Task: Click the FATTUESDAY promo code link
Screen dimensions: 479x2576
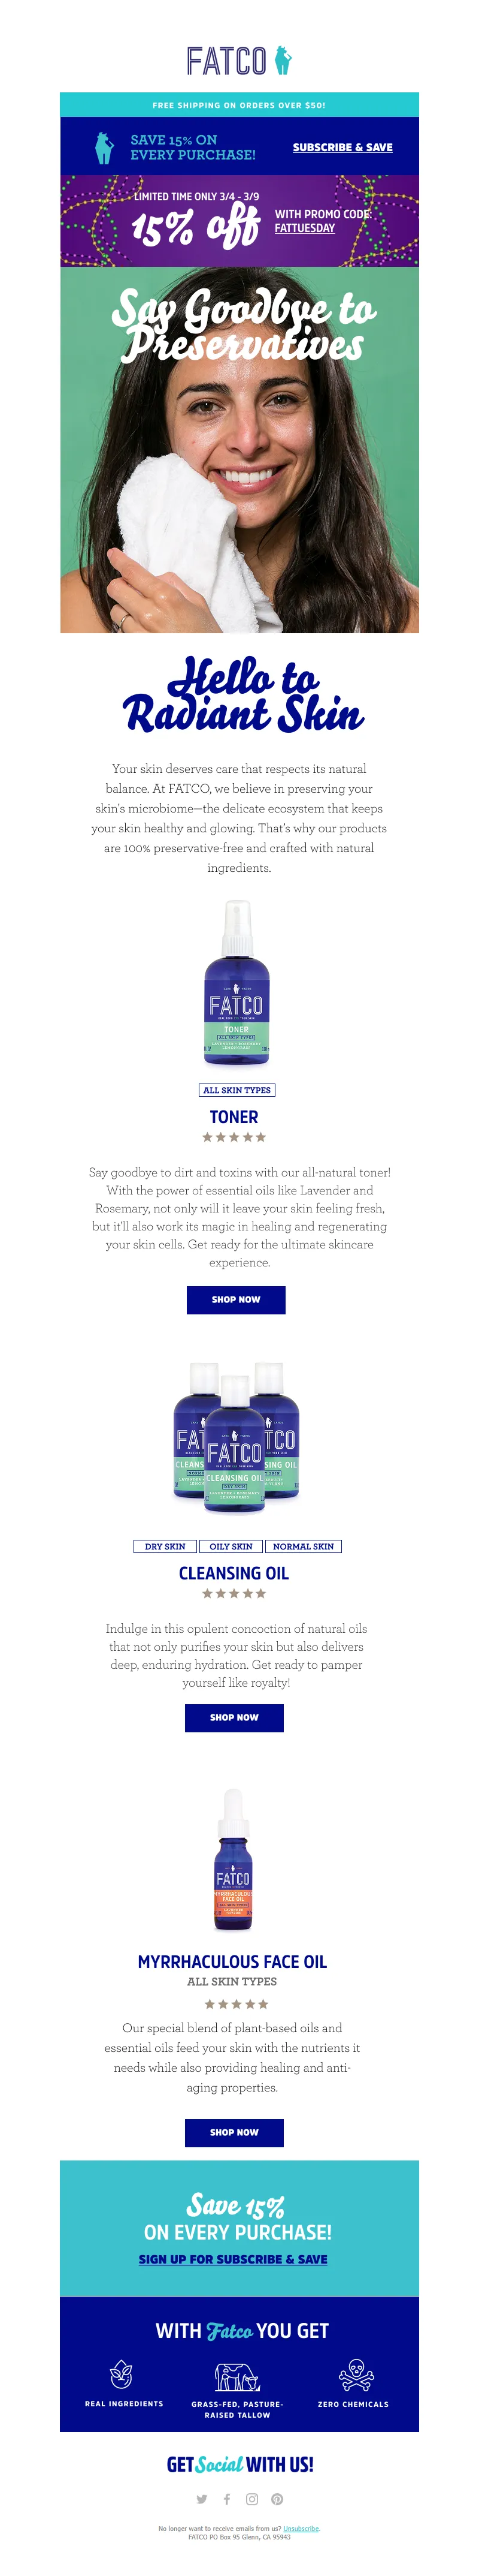Action: pyautogui.click(x=304, y=228)
